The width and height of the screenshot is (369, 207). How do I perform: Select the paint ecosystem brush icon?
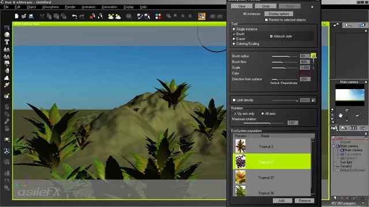tap(140, 17)
